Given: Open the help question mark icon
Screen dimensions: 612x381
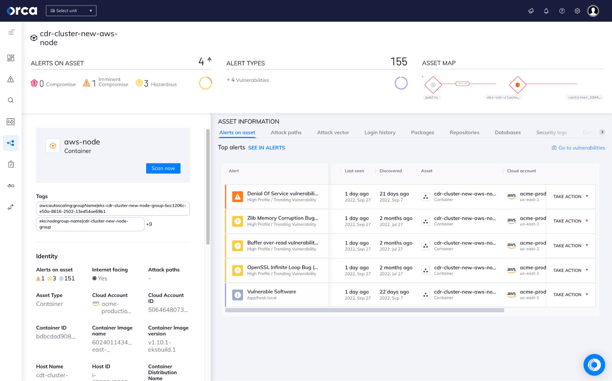Looking at the screenshot, I should tap(562, 11).
